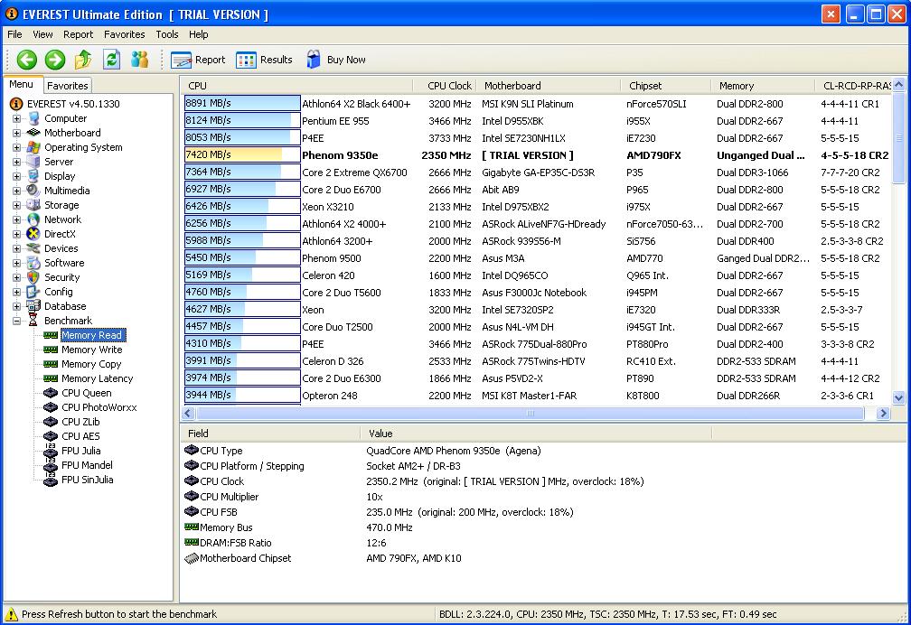Click the Buy Now button
The image size is (911, 625).
click(336, 60)
